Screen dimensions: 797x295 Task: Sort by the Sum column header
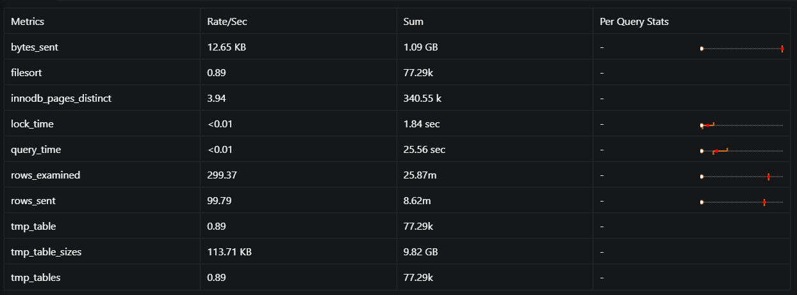click(x=413, y=22)
